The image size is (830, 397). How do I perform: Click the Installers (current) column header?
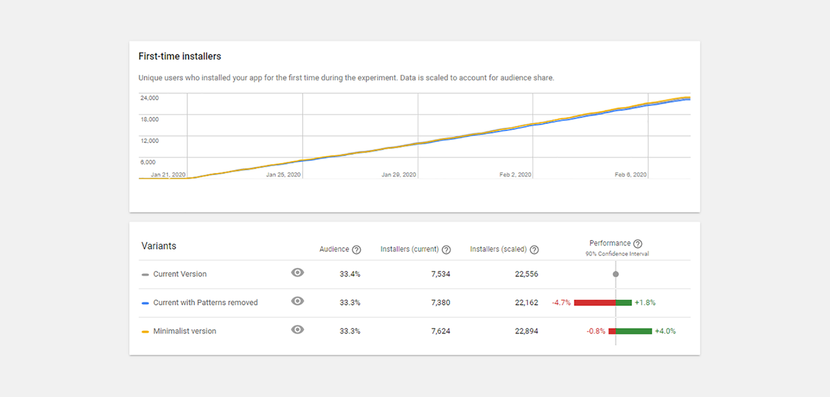[410, 249]
